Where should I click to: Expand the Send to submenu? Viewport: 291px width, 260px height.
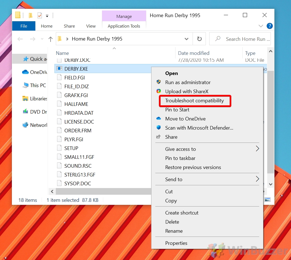point(257,179)
